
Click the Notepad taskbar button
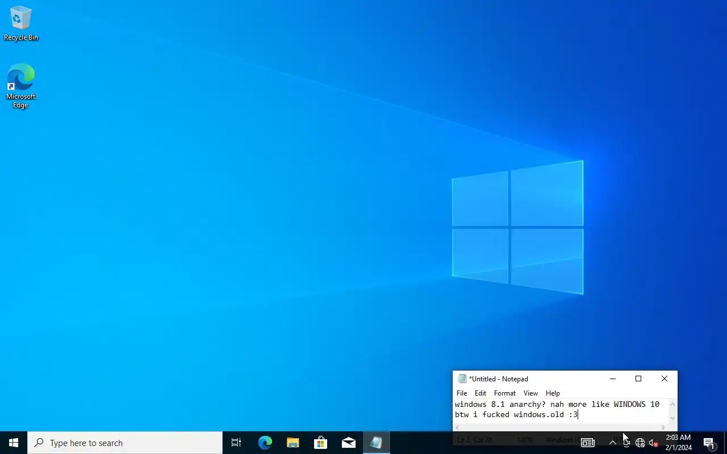pyautogui.click(x=376, y=443)
